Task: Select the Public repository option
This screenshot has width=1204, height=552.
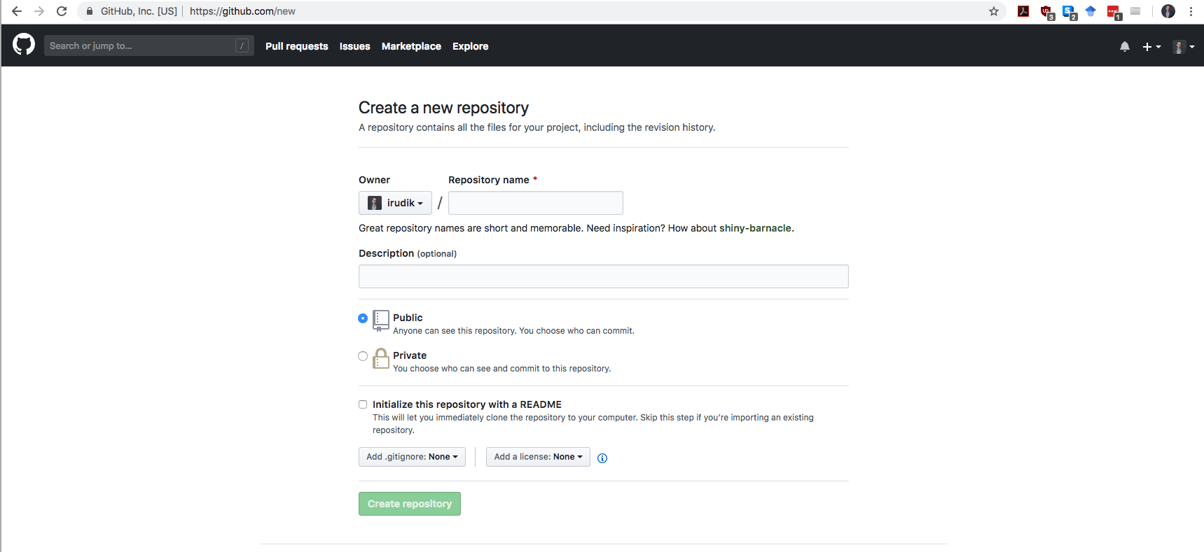Action: [x=363, y=318]
